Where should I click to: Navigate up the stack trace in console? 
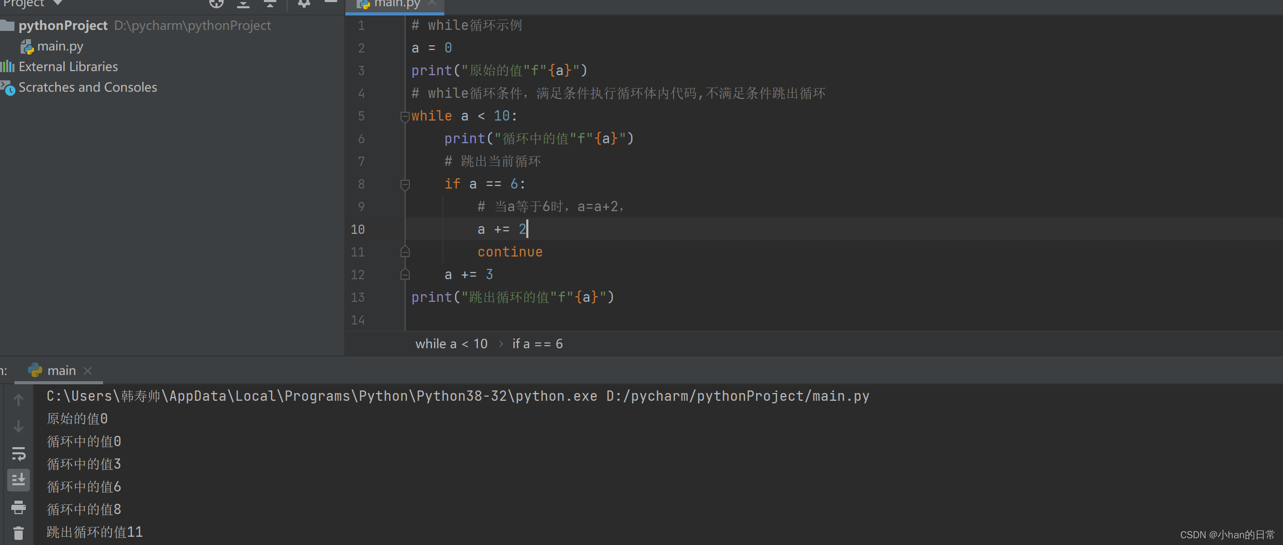tap(19, 400)
